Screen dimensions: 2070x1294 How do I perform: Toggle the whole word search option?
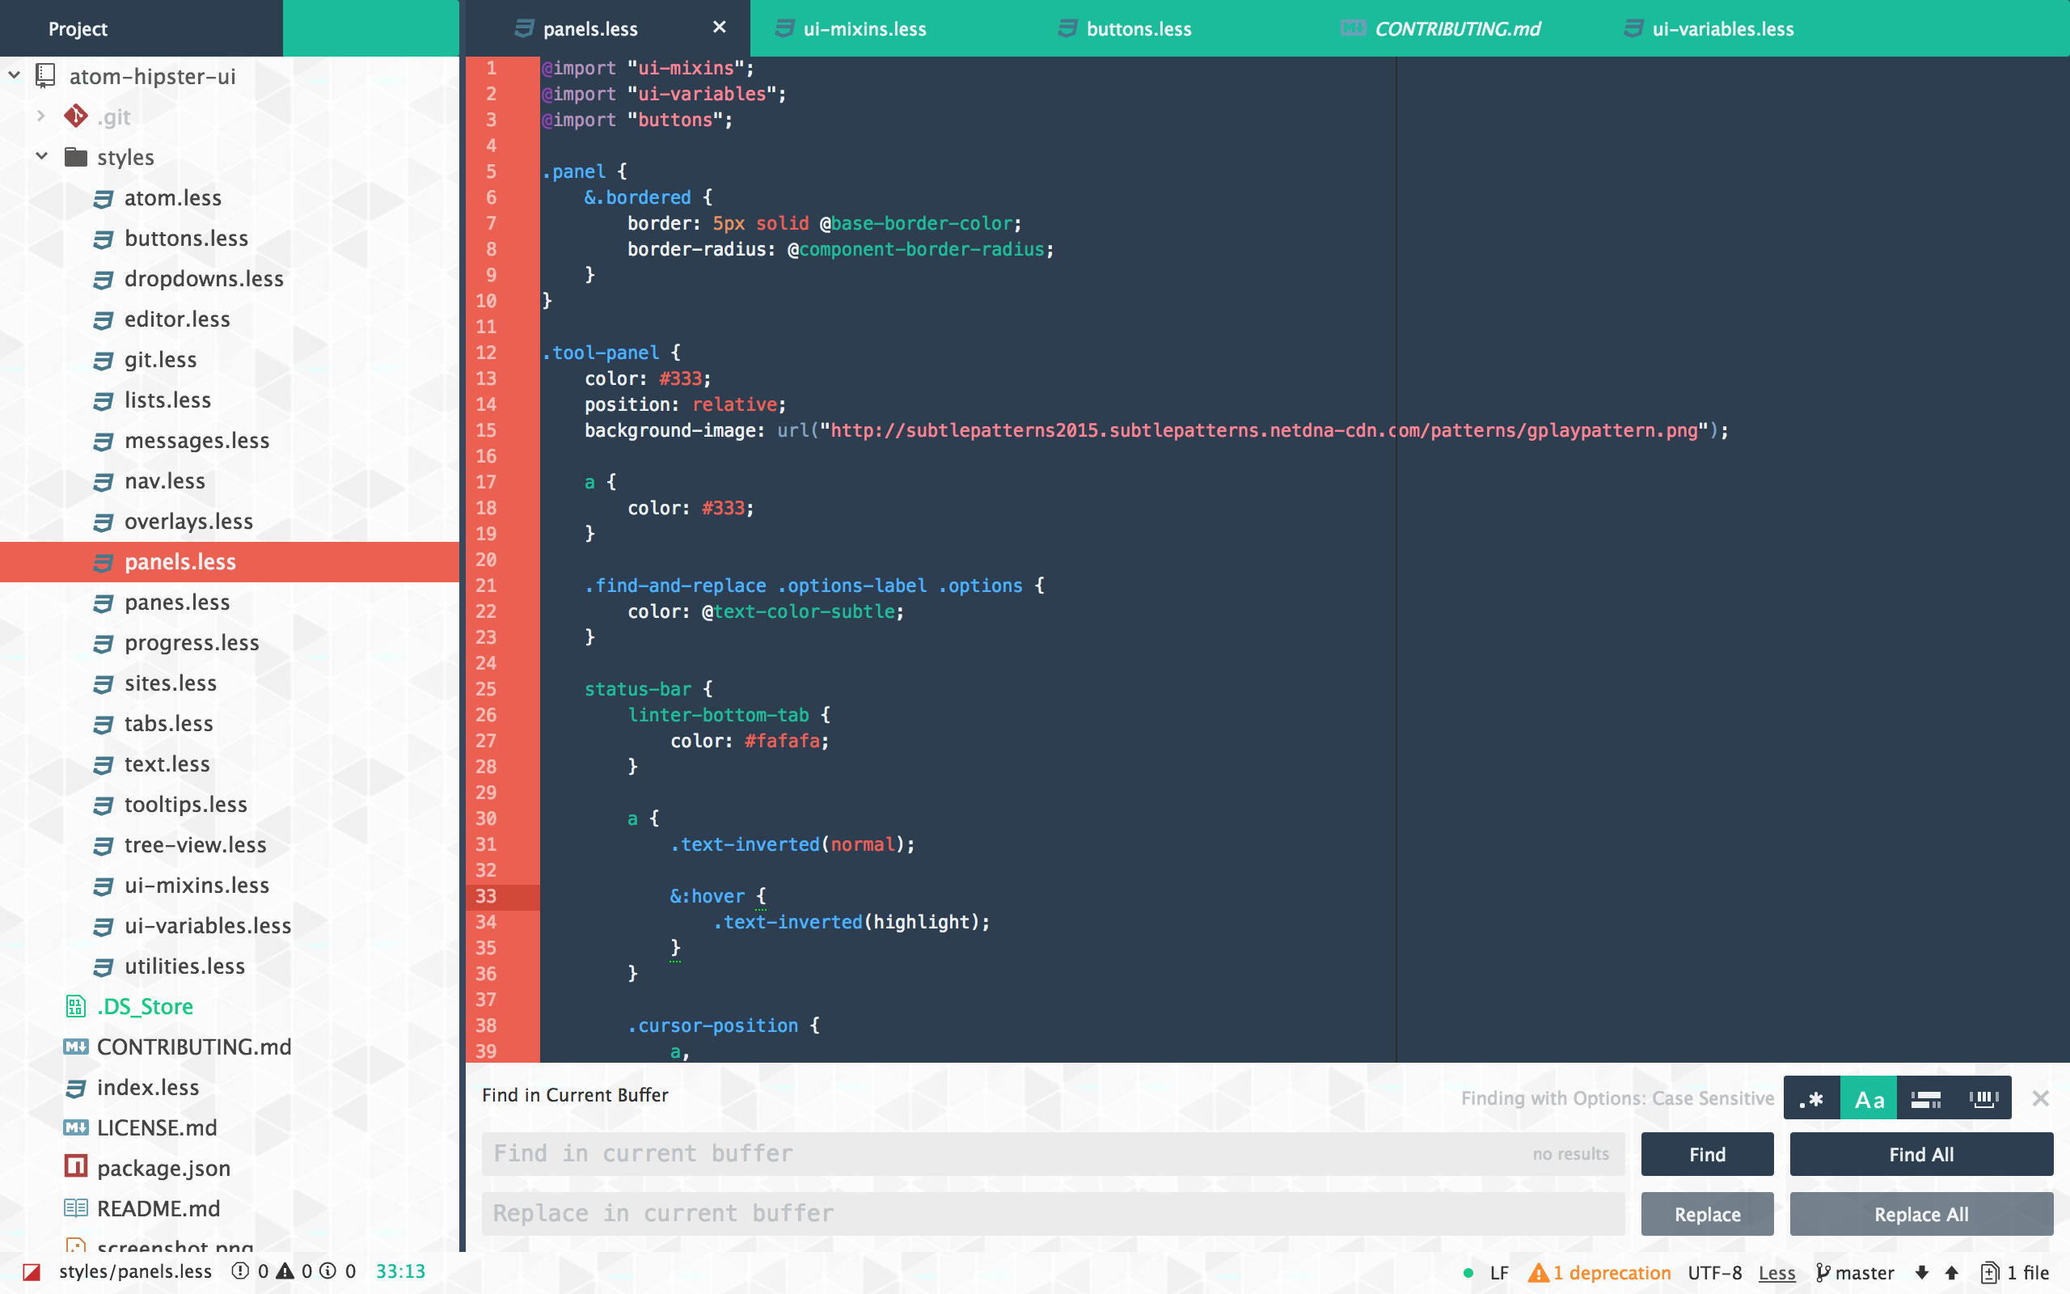(x=1983, y=1099)
